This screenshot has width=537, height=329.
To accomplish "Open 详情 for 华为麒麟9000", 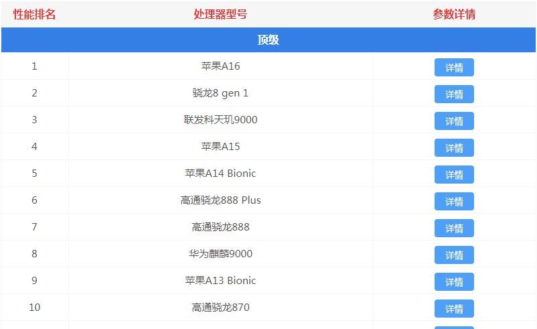I will coord(454,255).
